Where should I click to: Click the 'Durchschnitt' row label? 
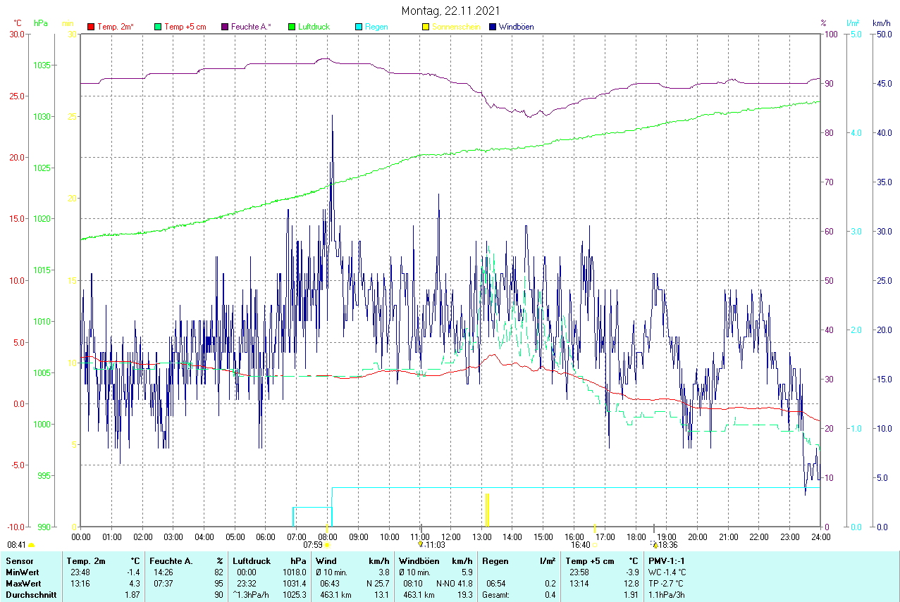[x=31, y=595]
